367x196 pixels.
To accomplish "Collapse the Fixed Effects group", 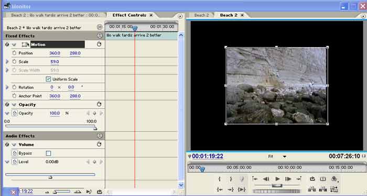I will tap(100, 36).
